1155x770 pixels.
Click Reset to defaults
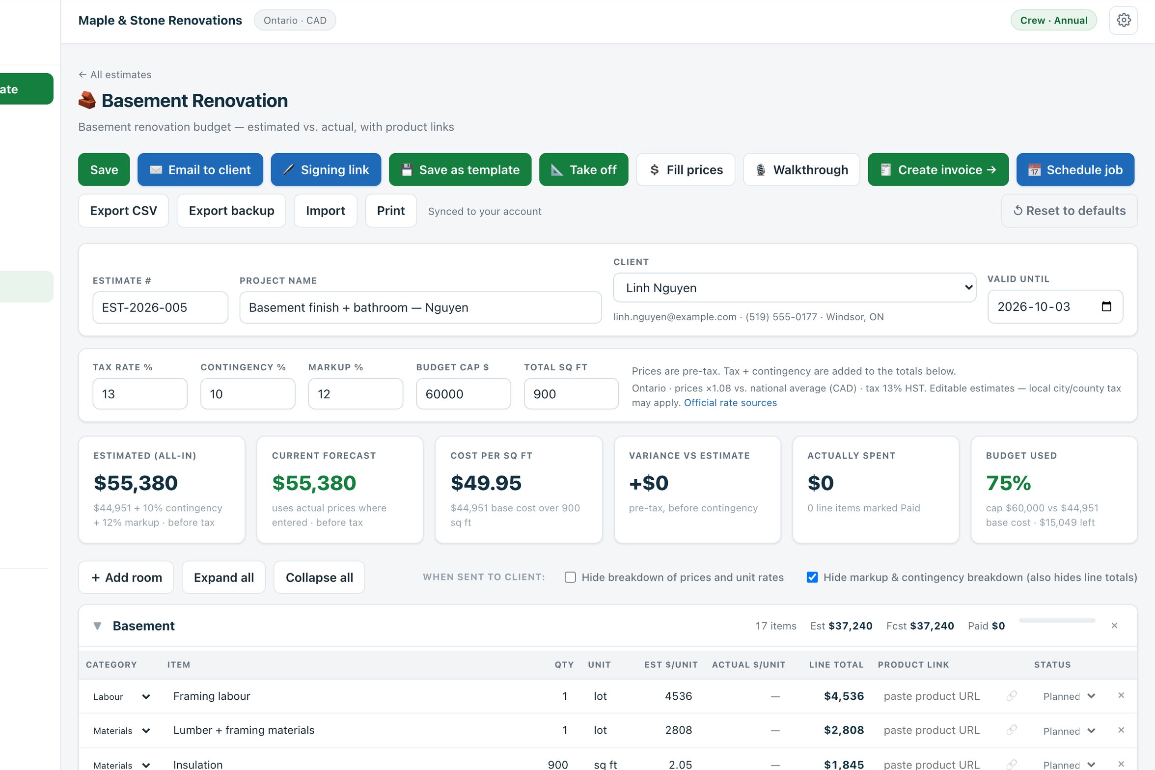coord(1069,211)
